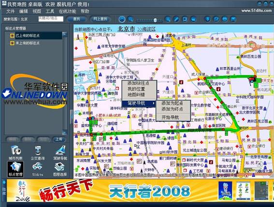Click the download arrow toolbar icon
The width and height of the screenshot is (274, 207).
208,19
